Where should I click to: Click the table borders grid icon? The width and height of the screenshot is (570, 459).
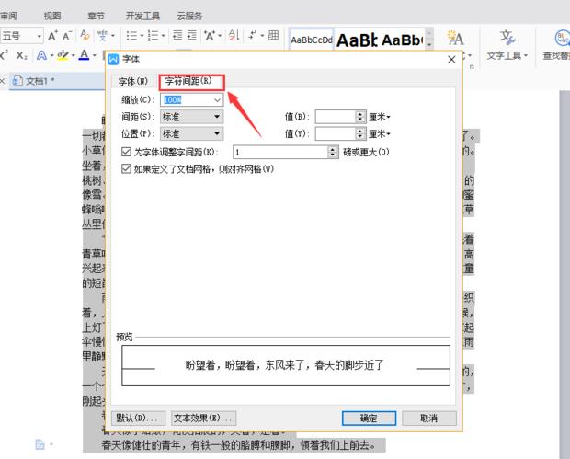pos(273,35)
